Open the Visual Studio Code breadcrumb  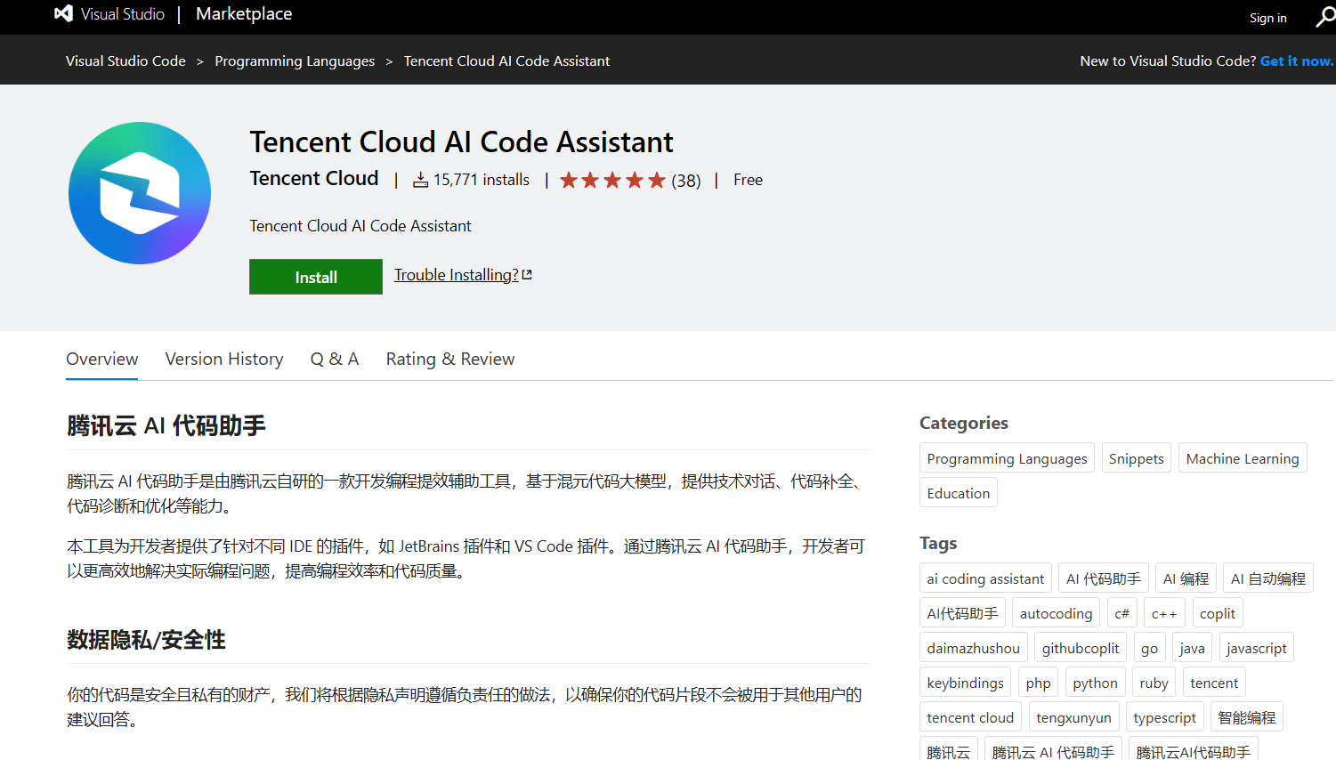point(126,61)
